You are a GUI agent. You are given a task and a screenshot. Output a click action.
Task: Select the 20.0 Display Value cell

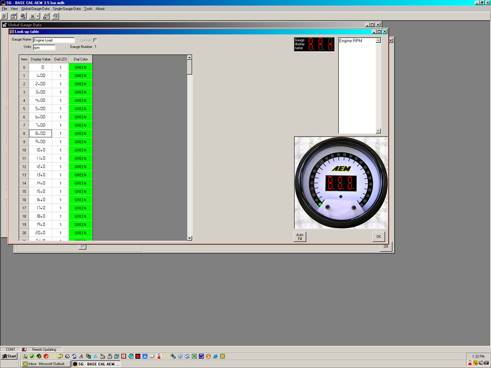pyautogui.click(x=40, y=233)
